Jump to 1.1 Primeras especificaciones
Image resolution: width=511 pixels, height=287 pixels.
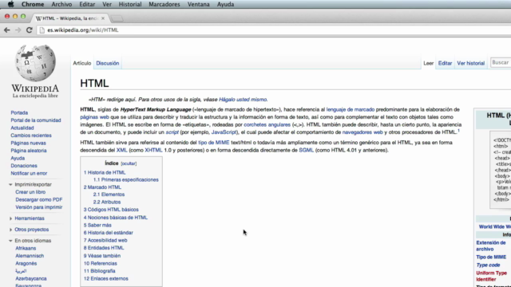click(126, 179)
